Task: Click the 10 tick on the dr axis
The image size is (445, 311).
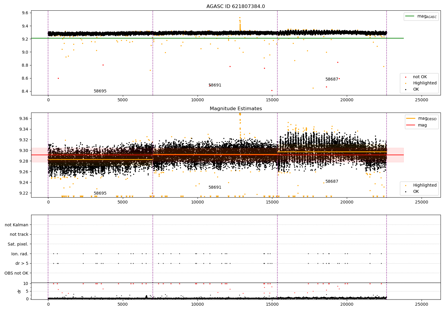Action: [26, 284]
